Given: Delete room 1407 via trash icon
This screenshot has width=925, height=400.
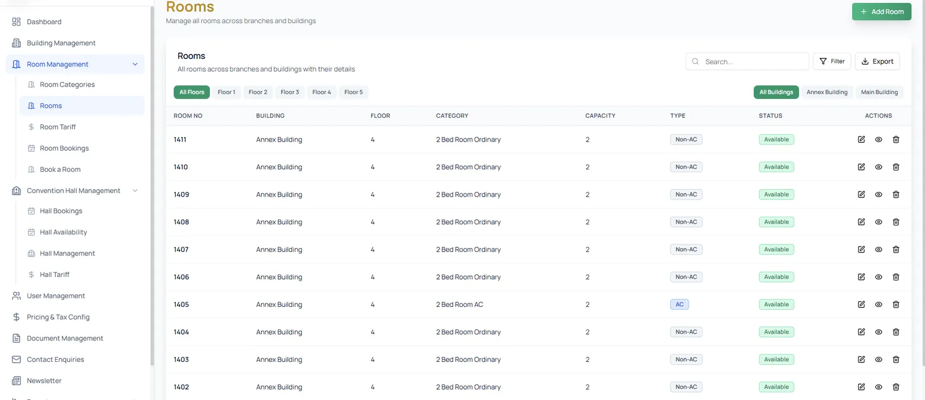Looking at the screenshot, I should 896,250.
